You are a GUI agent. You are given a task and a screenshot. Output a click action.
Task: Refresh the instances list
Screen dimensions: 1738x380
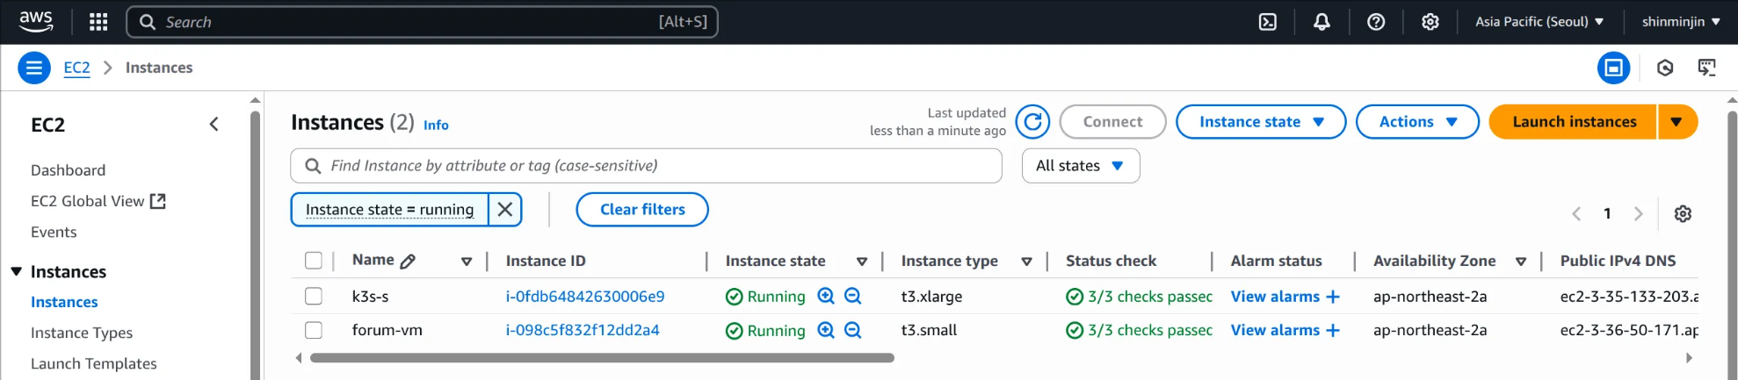click(x=1032, y=122)
